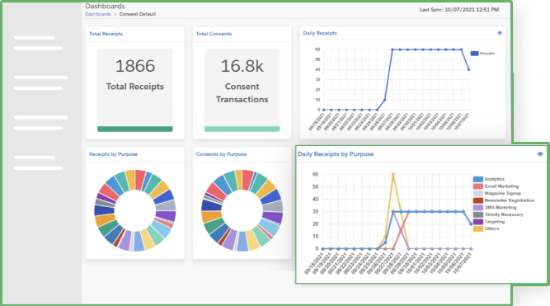Toggle the Analytics legend swatch
The image size is (550, 306).
(x=477, y=179)
